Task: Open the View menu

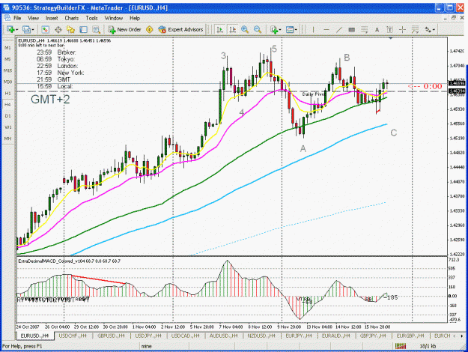Action: 34,18
